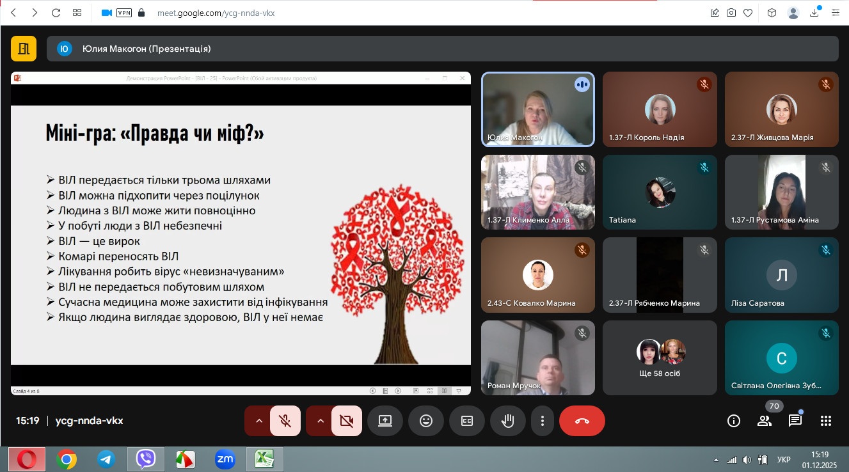Image resolution: width=849 pixels, height=472 pixels.
Task: Open Viber from the taskbar
Action: click(x=146, y=459)
